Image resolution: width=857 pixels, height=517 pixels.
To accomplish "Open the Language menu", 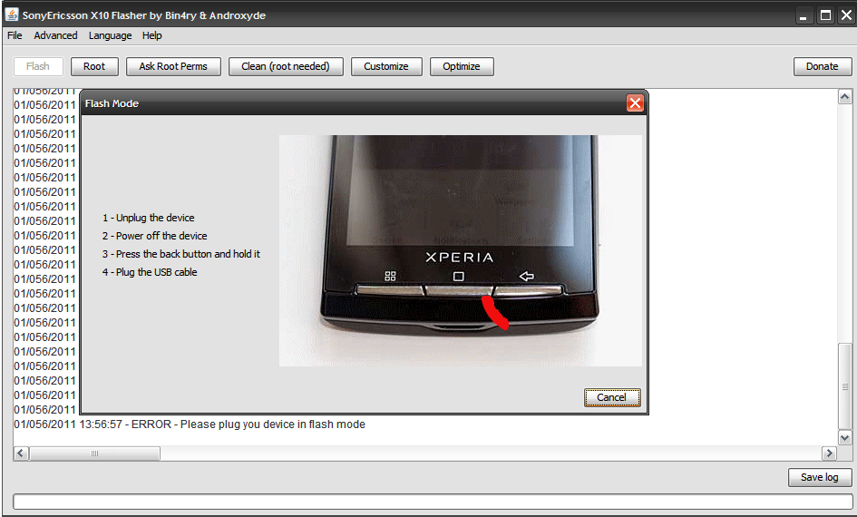I will (x=110, y=35).
